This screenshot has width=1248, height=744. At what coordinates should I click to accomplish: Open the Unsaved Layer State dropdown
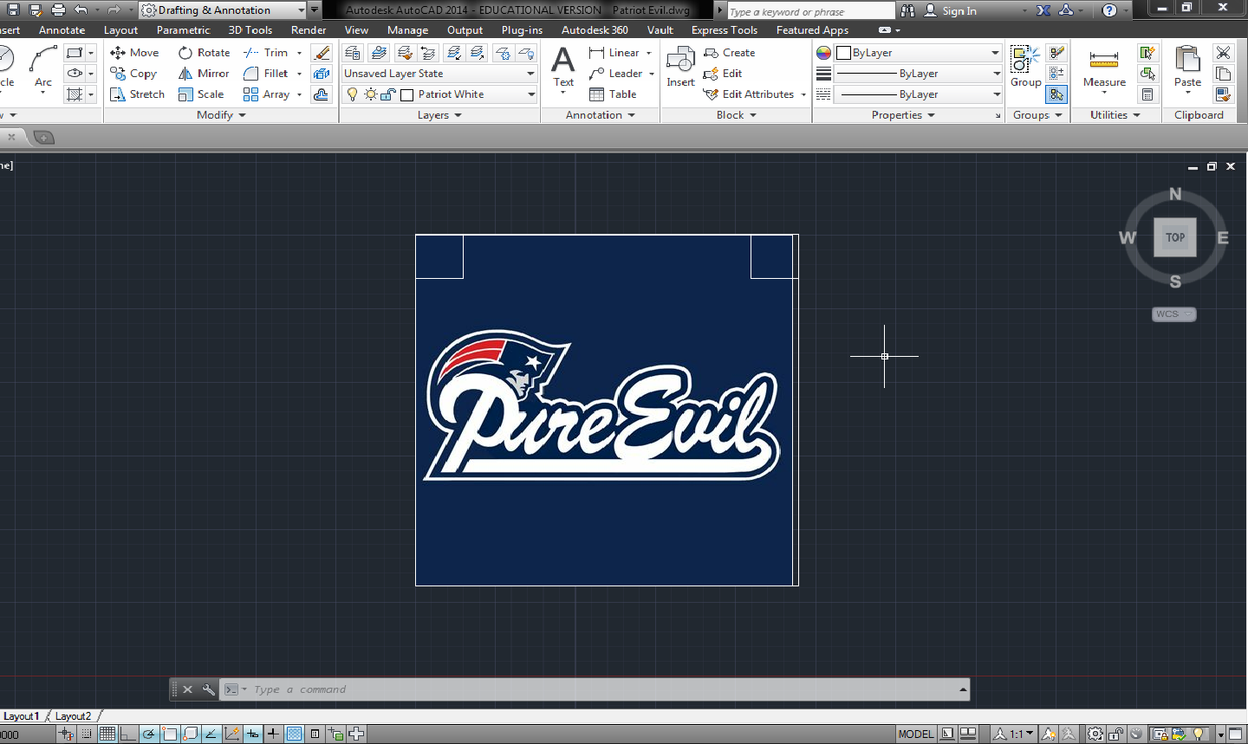coord(439,74)
